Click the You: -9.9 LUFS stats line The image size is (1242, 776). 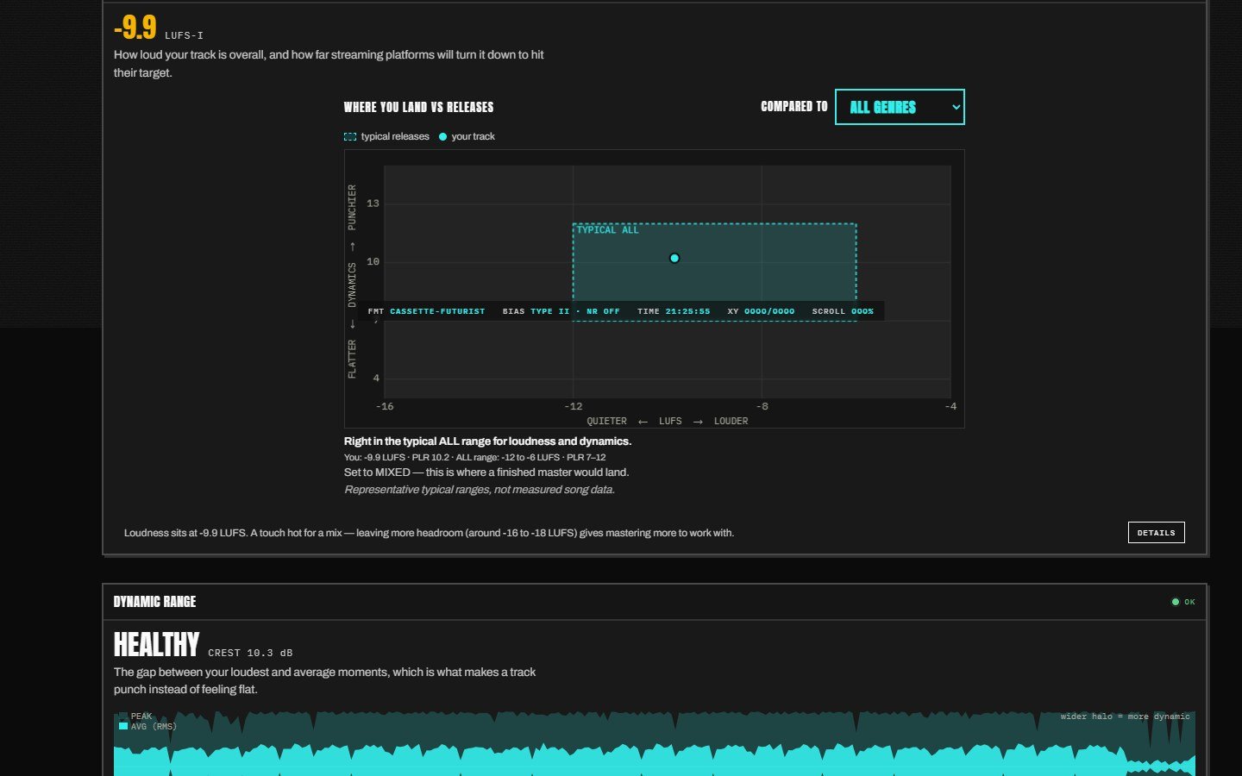click(474, 457)
